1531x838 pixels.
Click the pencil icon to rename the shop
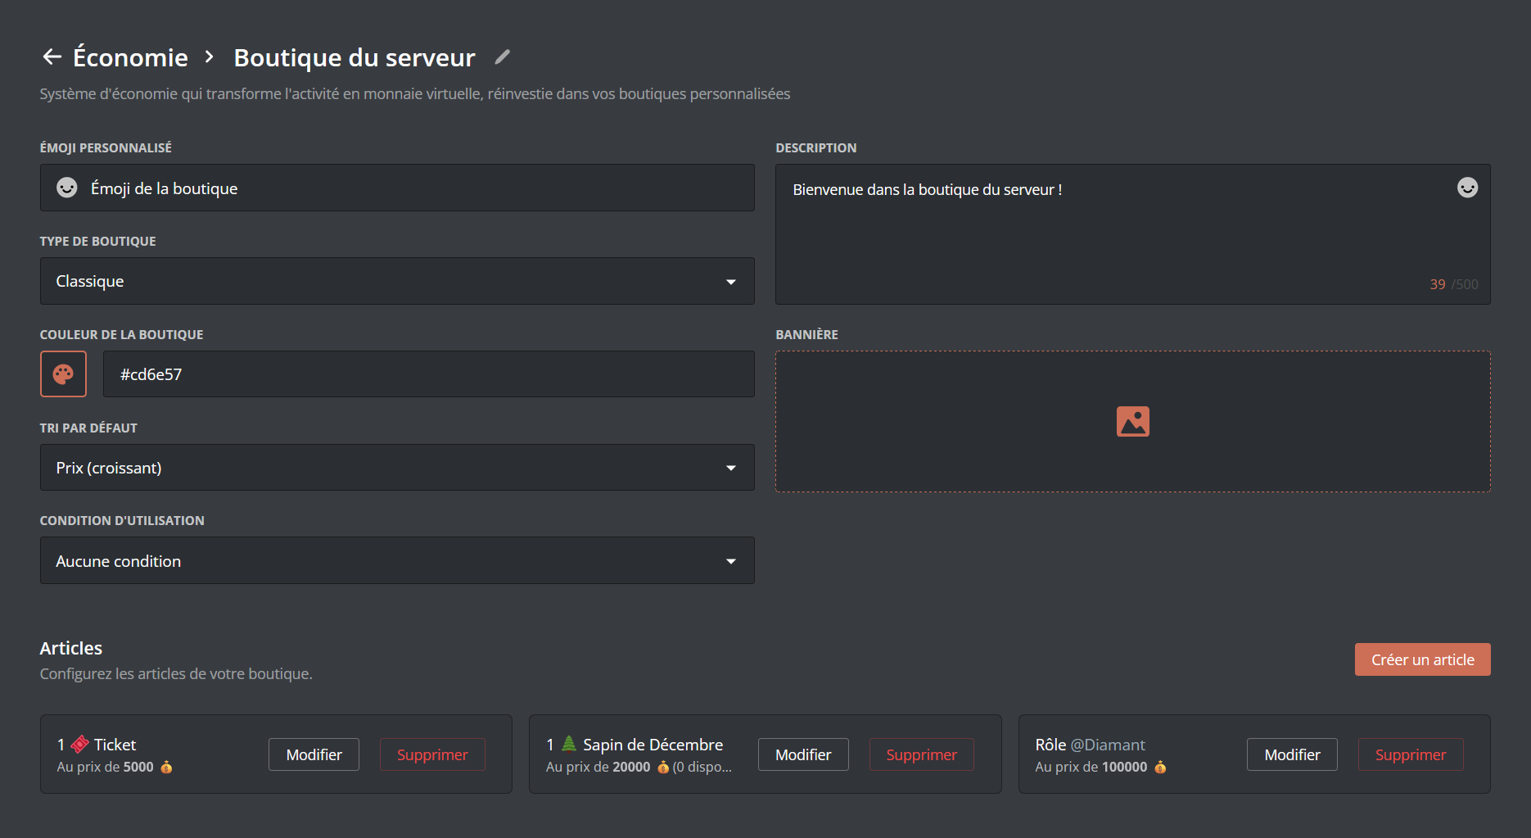(x=502, y=57)
